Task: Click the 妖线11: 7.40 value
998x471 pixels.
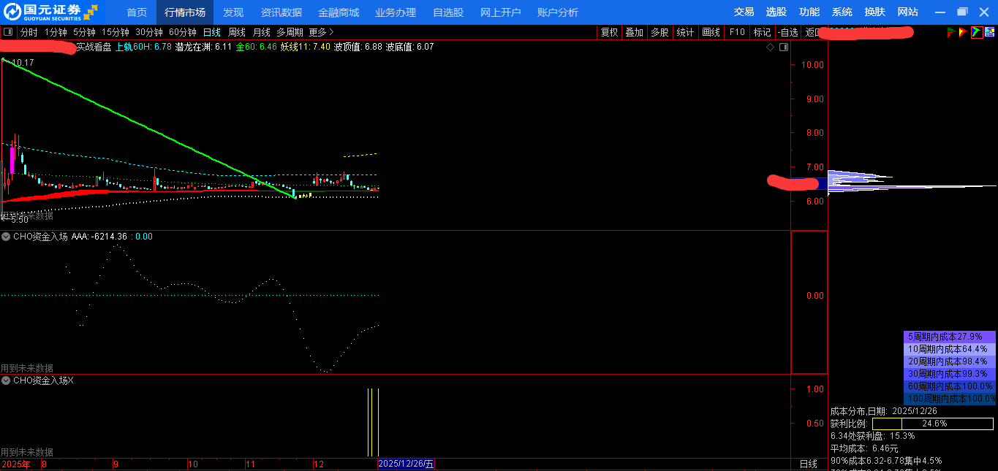Action: pyautogui.click(x=306, y=47)
